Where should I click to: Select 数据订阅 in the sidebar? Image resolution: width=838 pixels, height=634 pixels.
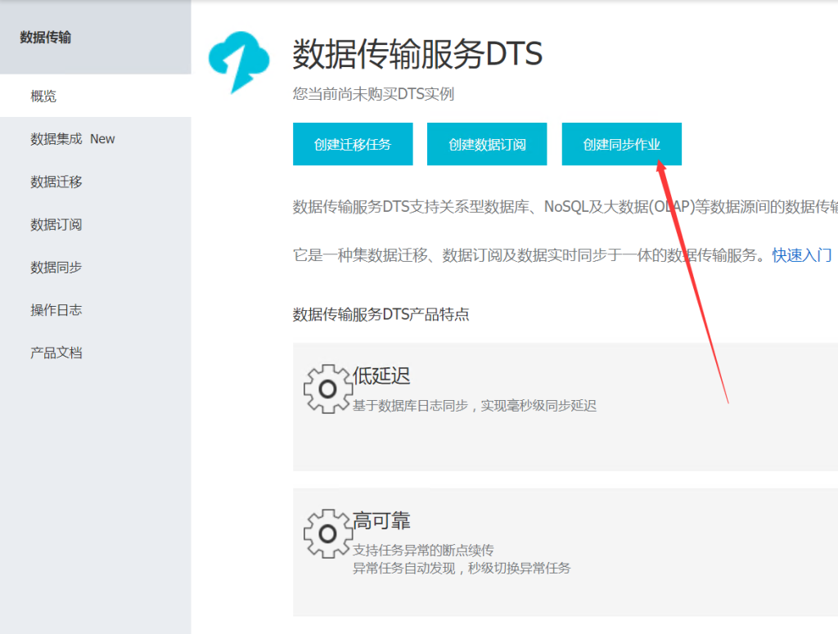pyautogui.click(x=96, y=224)
